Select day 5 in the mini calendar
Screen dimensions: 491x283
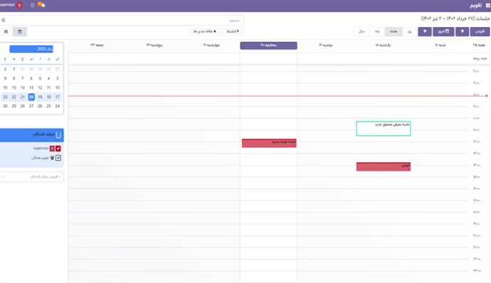(x=40, y=78)
